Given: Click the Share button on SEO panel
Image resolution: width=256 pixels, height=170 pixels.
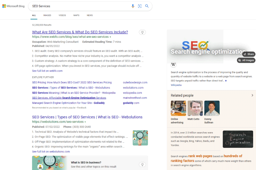Looking at the screenshot, I should [249, 54].
